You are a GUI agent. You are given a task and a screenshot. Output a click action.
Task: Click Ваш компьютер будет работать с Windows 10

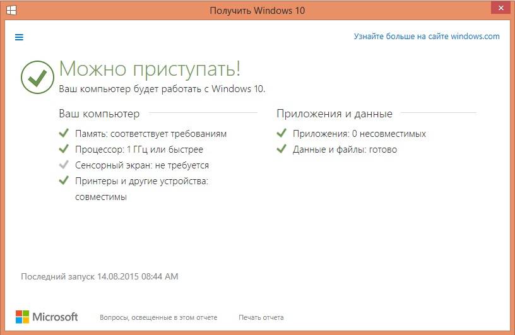pyautogui.click(x=162, y=89)
